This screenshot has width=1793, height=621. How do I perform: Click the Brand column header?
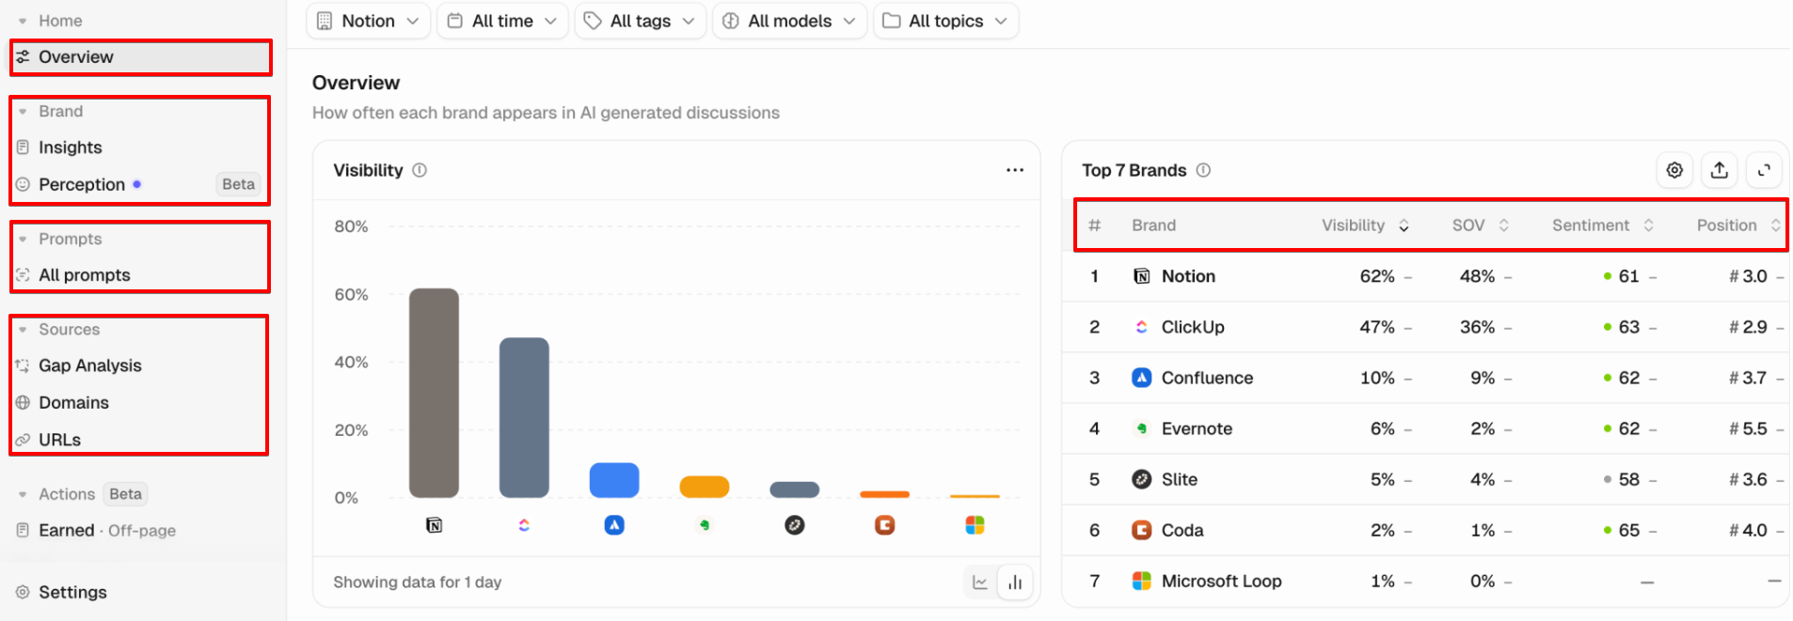click(x=1153, y=225)
